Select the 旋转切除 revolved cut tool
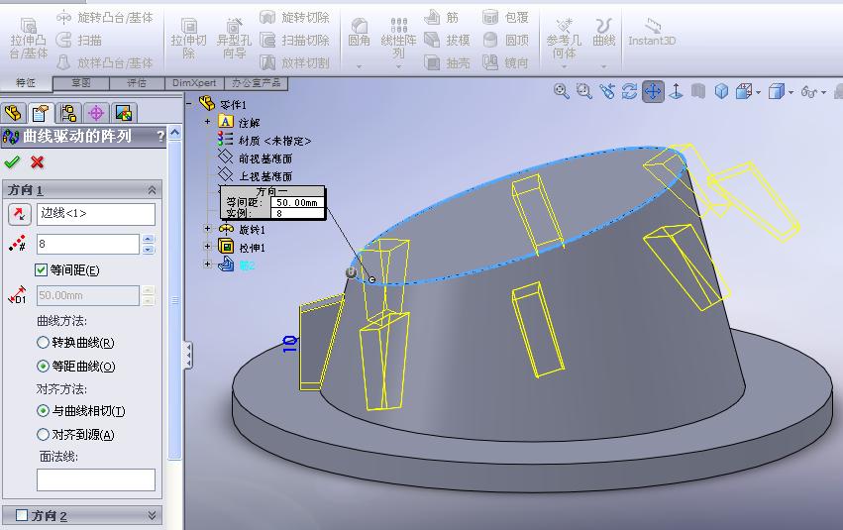 294,18
